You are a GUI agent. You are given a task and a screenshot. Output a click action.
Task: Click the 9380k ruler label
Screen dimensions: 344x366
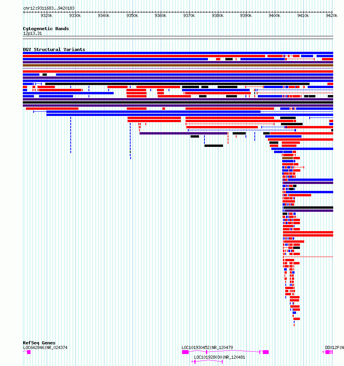218,15
